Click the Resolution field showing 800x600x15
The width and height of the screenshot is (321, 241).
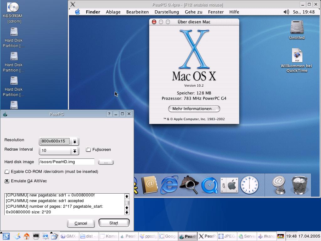pos(55,141)
